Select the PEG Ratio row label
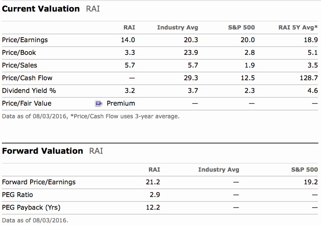The image size is (321, 225). point(17,195)
